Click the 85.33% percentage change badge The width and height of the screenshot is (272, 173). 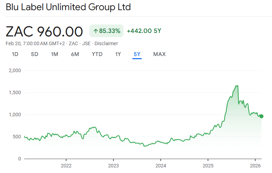point(107,31)
